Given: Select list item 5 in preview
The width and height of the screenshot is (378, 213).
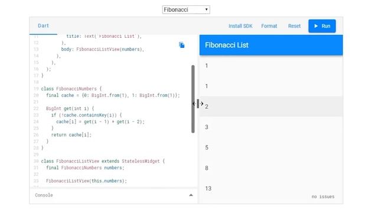Looking at the screenshot, I should coord(271,147).
